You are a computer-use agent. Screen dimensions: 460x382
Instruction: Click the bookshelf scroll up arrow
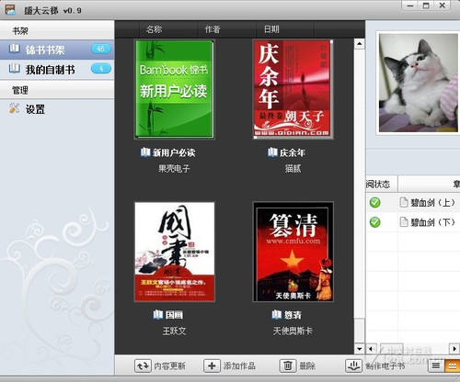tap(360, 44)
